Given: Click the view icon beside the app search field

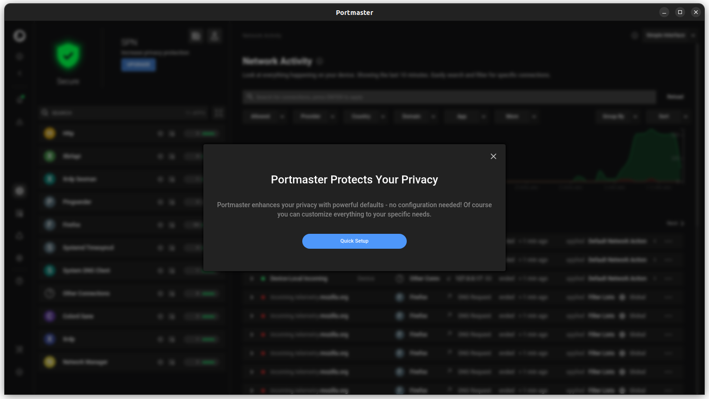Looking at the screenshot, I should (219, 112).
